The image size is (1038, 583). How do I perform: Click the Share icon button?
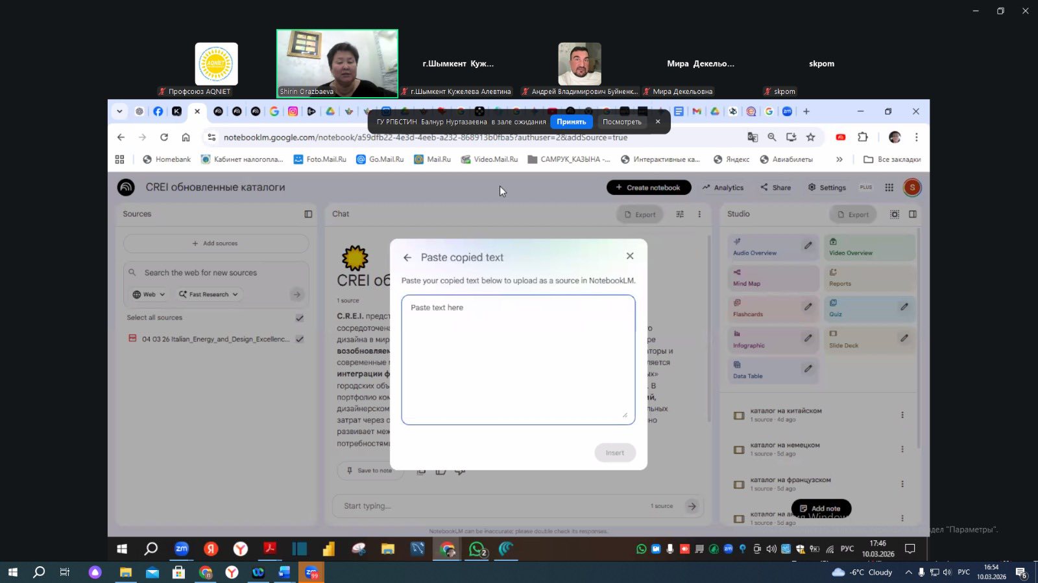[775, 188]
